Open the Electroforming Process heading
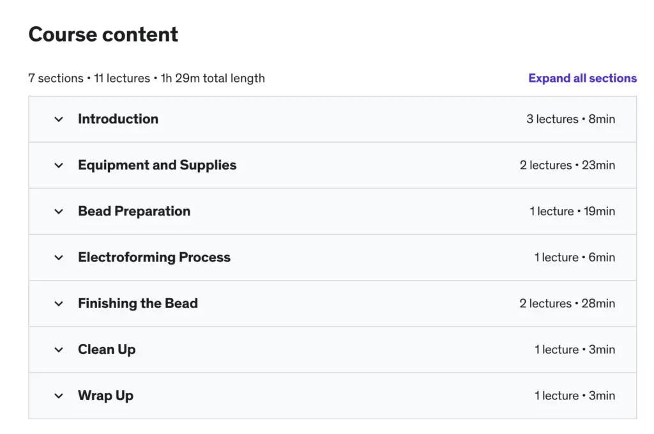 (x=154, y=257)
